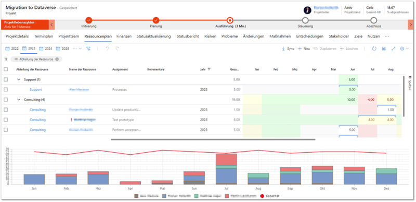
Task: Click the active Ausführung stage circle
Action: click(230, 20)
